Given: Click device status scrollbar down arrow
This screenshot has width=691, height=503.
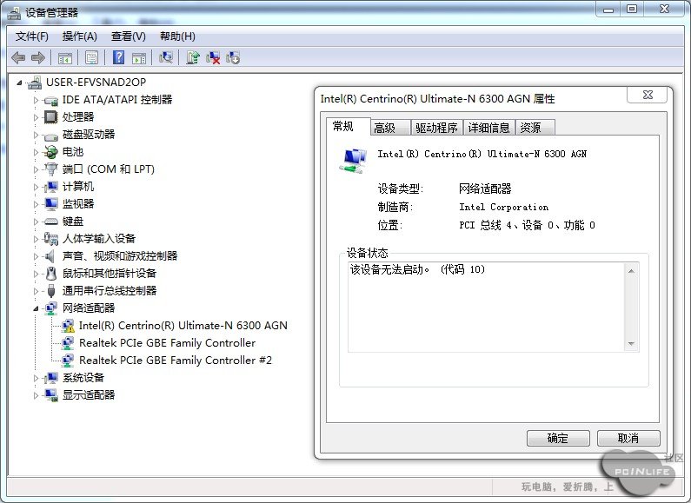Looking at the screenshot, I should [x=632, y=343].
